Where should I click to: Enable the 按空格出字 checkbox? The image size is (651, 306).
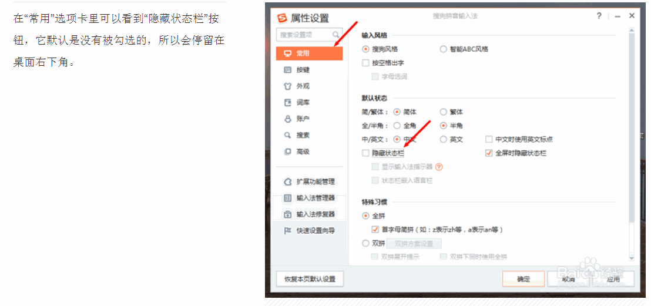pos(366,63)
